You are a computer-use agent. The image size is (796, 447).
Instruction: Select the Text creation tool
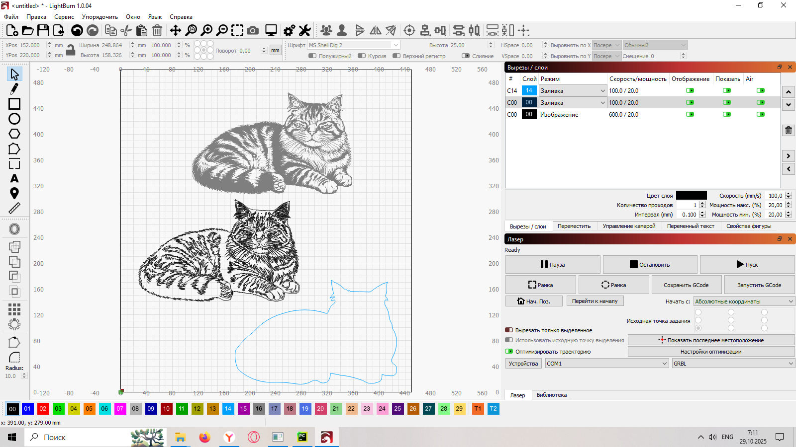pos(14,179)
